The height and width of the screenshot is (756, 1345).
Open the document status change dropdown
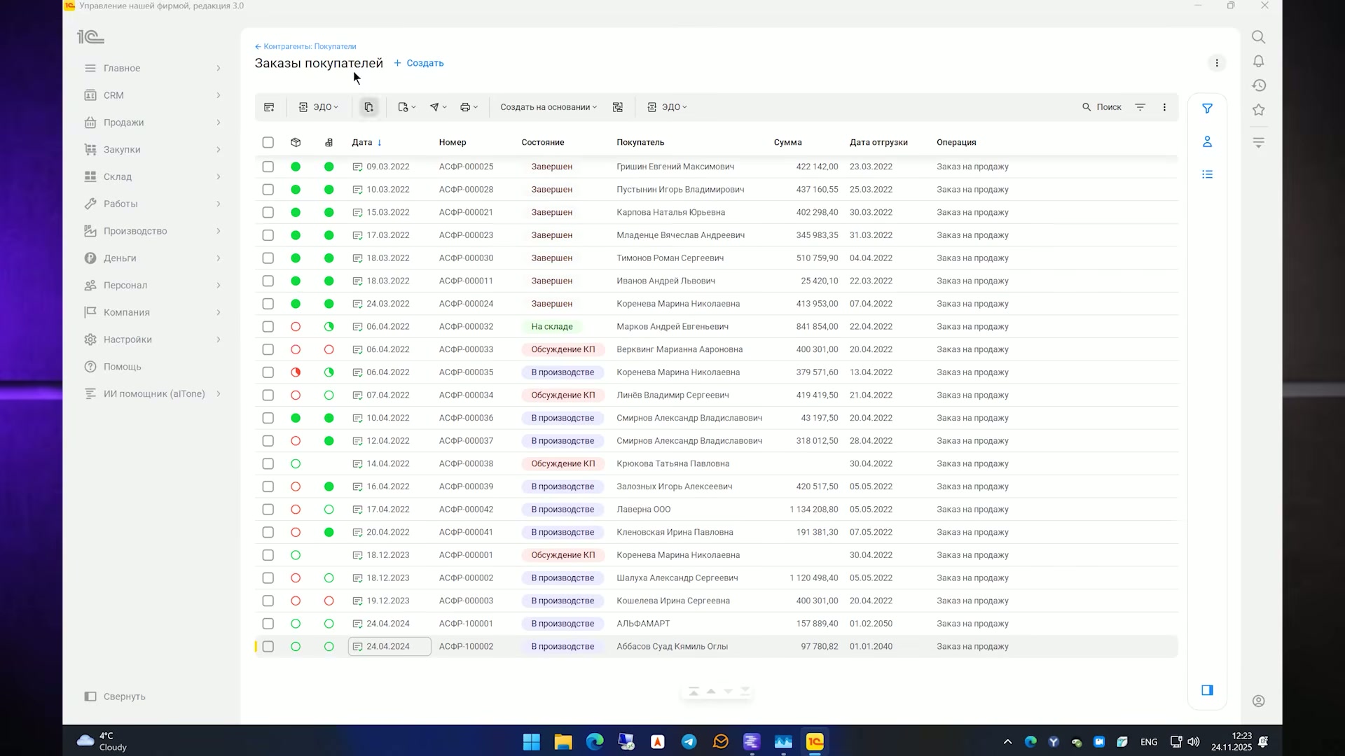coord(407,107)
